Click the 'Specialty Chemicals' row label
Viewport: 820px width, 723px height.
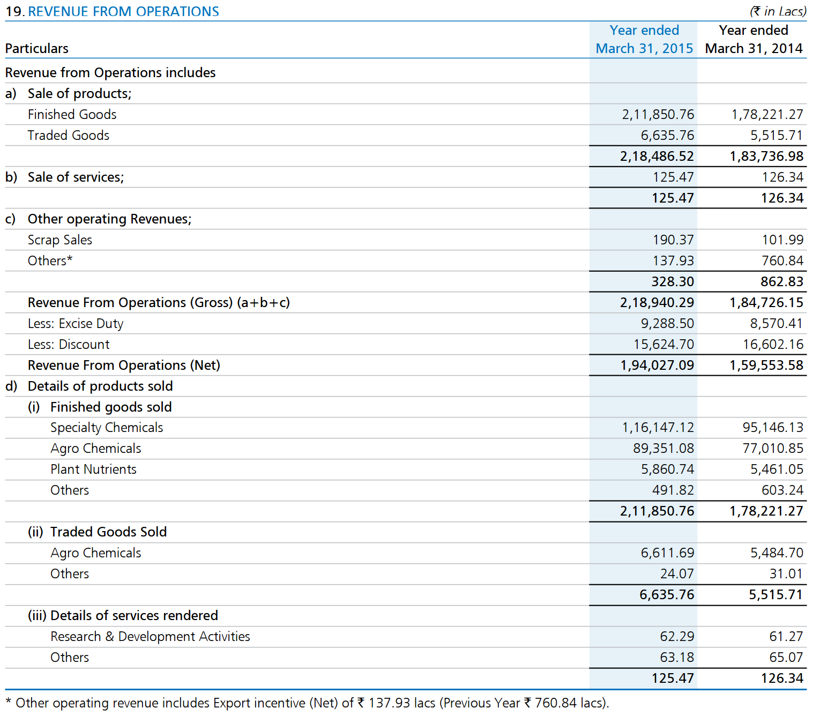(x=107, y=427)
